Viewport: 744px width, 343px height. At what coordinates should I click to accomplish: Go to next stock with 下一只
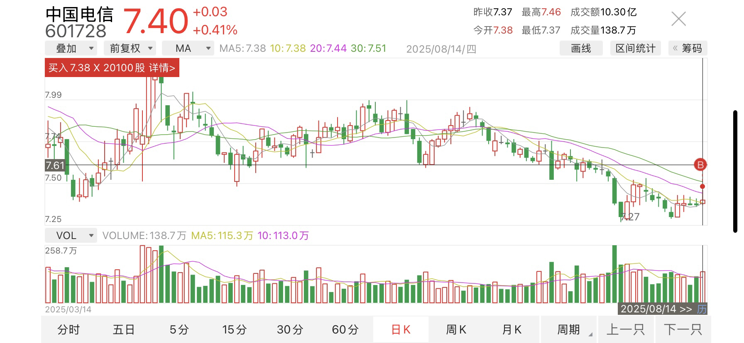[683, 330]
